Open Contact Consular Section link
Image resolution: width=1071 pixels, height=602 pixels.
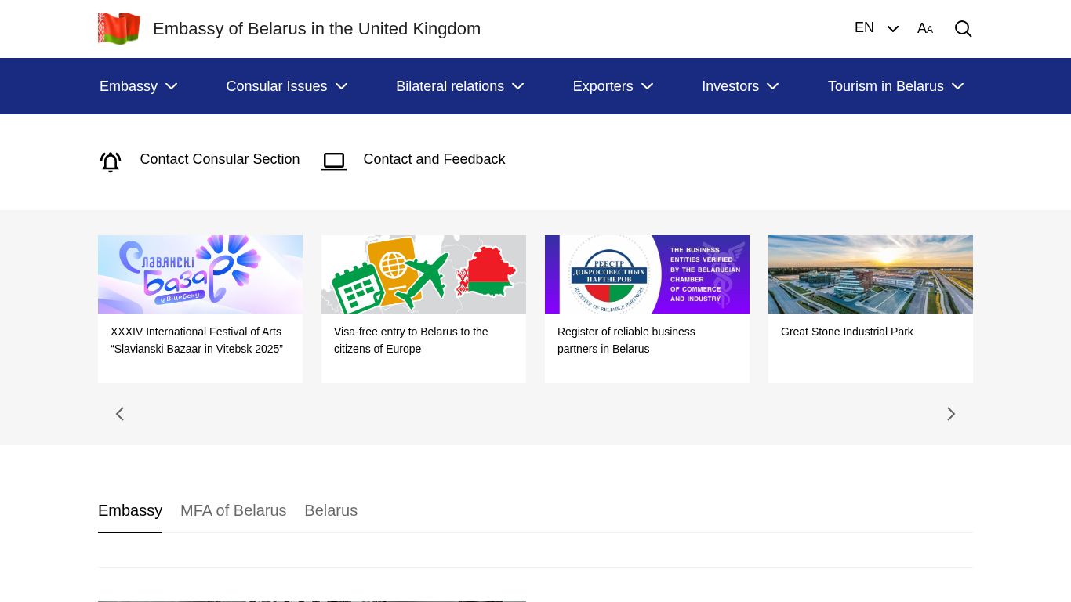220,160
